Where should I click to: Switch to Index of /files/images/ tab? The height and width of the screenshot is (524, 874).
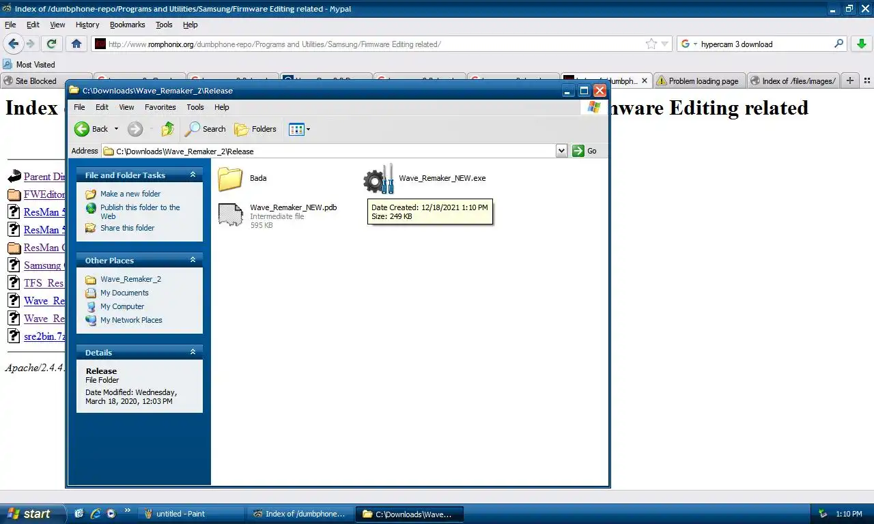coord(793,81)
